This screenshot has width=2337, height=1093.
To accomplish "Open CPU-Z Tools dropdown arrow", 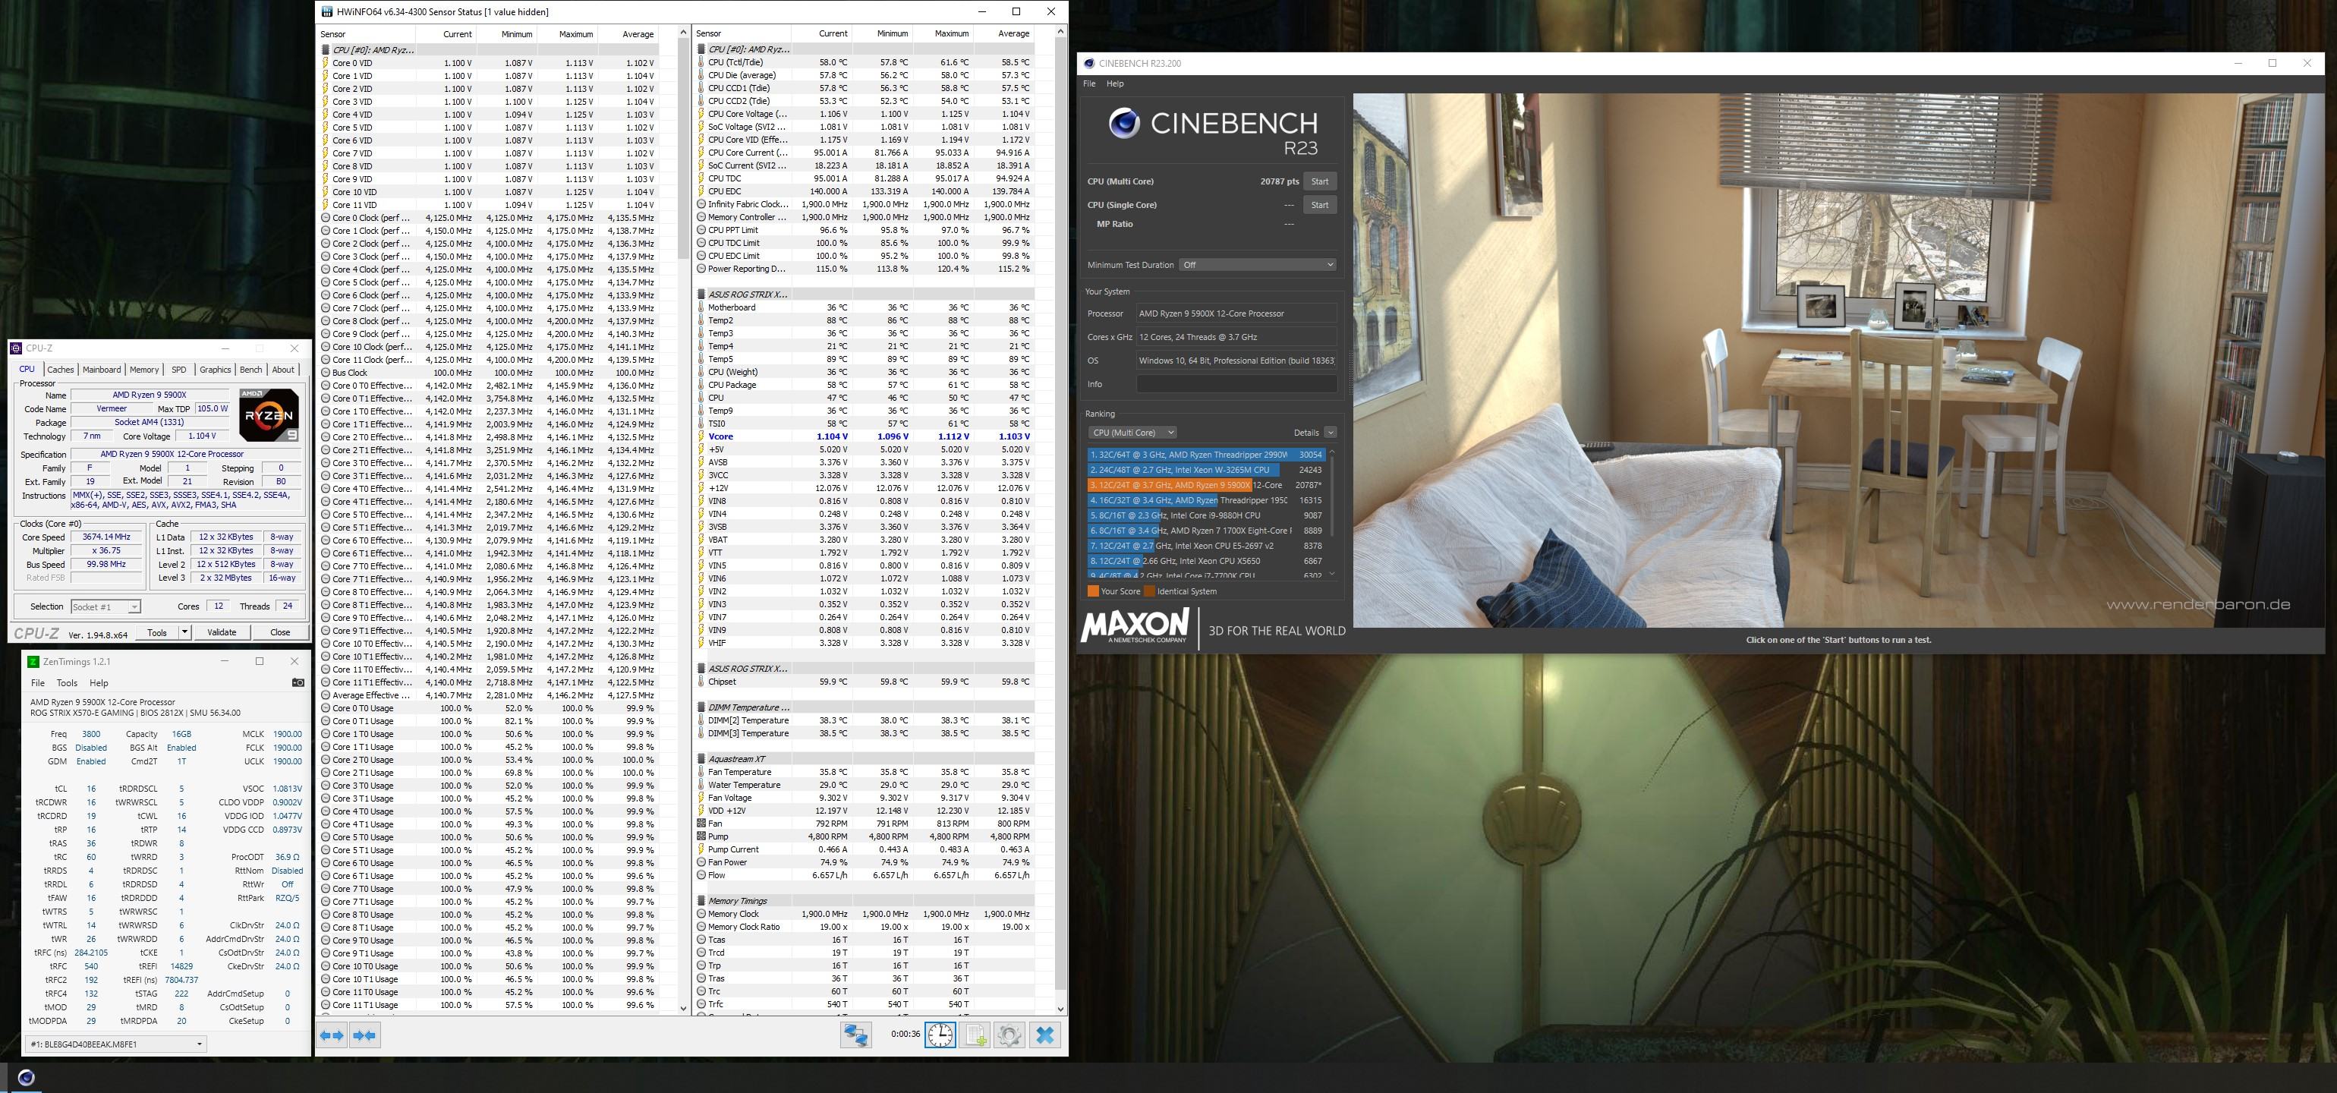I will (x=184, y=632).
